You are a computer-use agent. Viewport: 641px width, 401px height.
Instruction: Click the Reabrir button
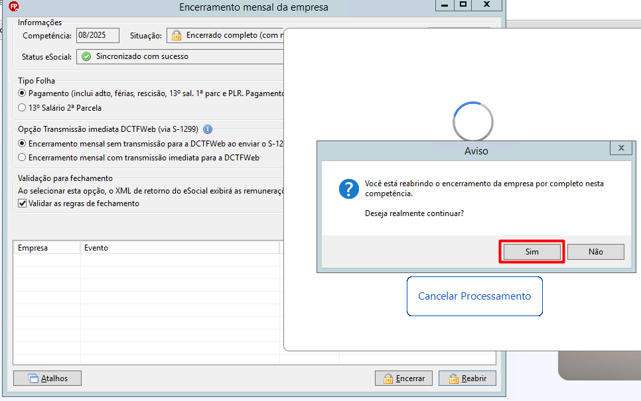[x=467, y=378]
